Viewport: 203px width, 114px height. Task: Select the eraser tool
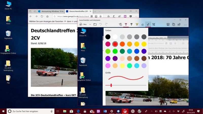click(x=143, y=24)
